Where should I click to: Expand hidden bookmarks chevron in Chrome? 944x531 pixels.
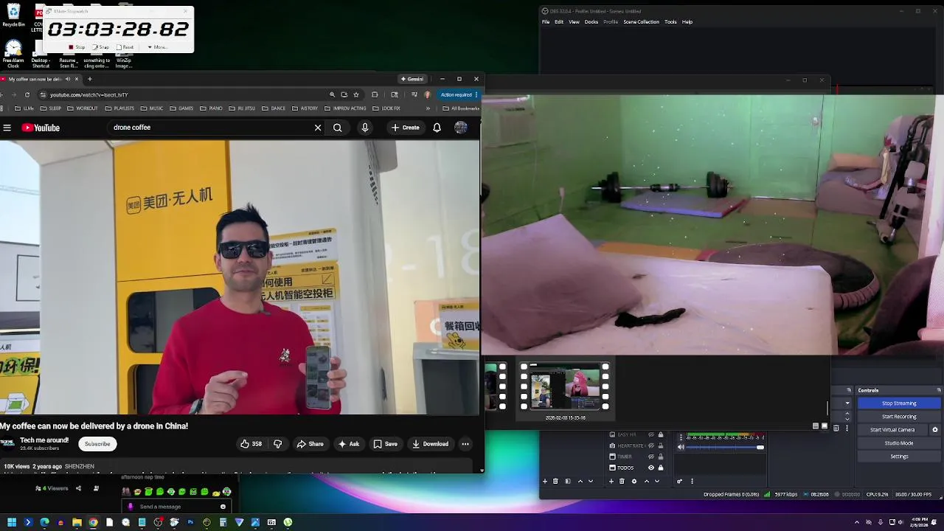tap(428, 108)
